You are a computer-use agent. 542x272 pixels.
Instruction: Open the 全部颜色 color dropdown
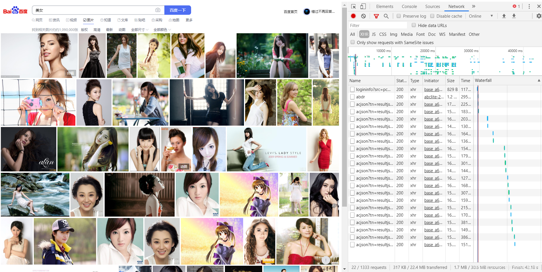coord(162,30)
